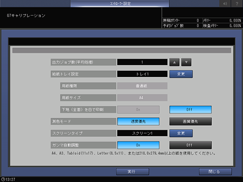The width and height of the screenshot is (243, 182).
Task: Click the 給紙トレイ設定 label
Action: [83, 74]
